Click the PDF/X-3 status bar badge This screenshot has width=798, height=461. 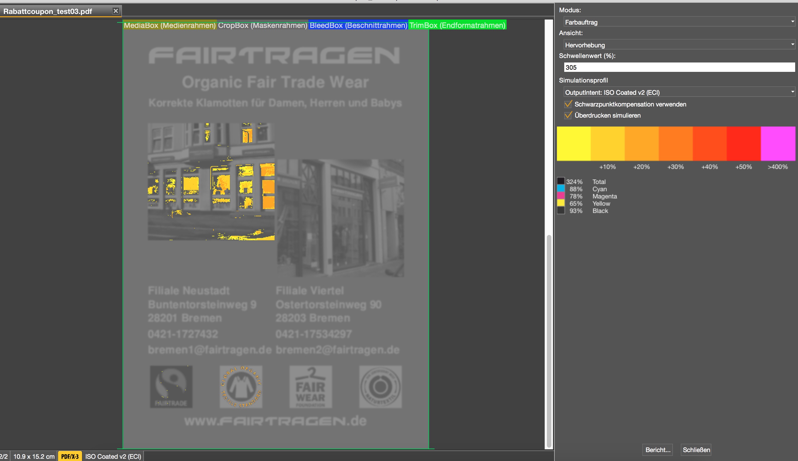70,456
